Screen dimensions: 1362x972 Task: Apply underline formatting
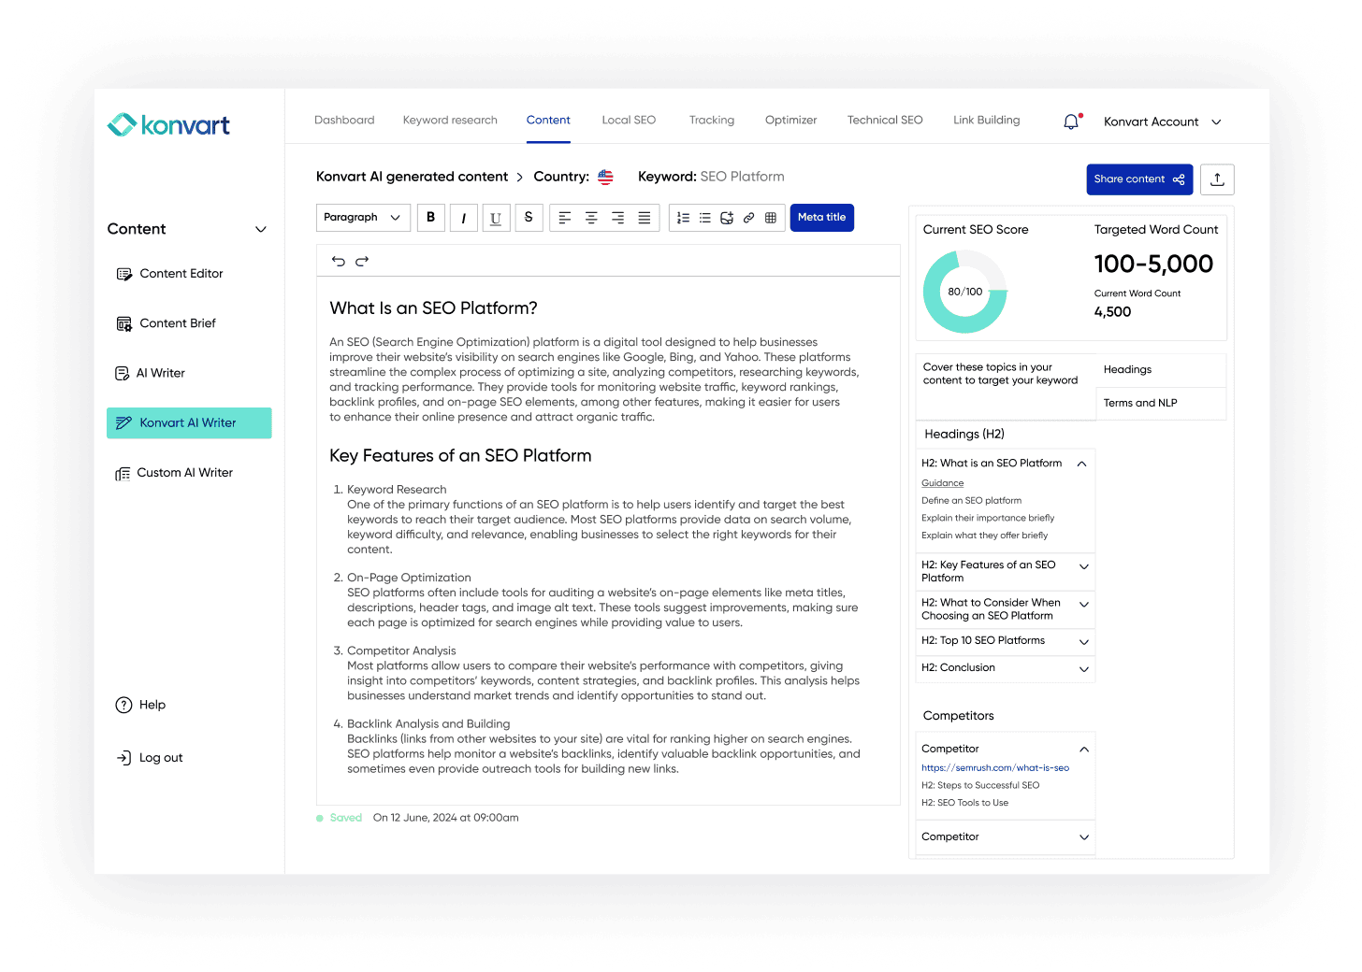(496, 217)
